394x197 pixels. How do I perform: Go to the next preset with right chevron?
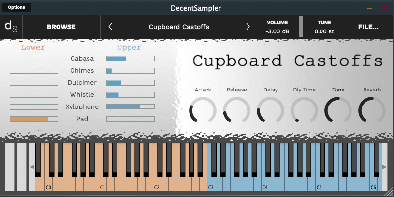tap(248, 27)
